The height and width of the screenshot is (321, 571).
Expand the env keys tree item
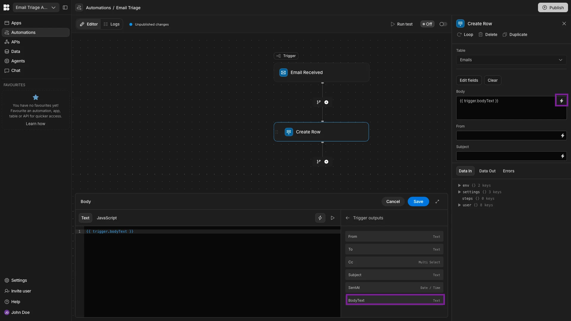point(459,185)
